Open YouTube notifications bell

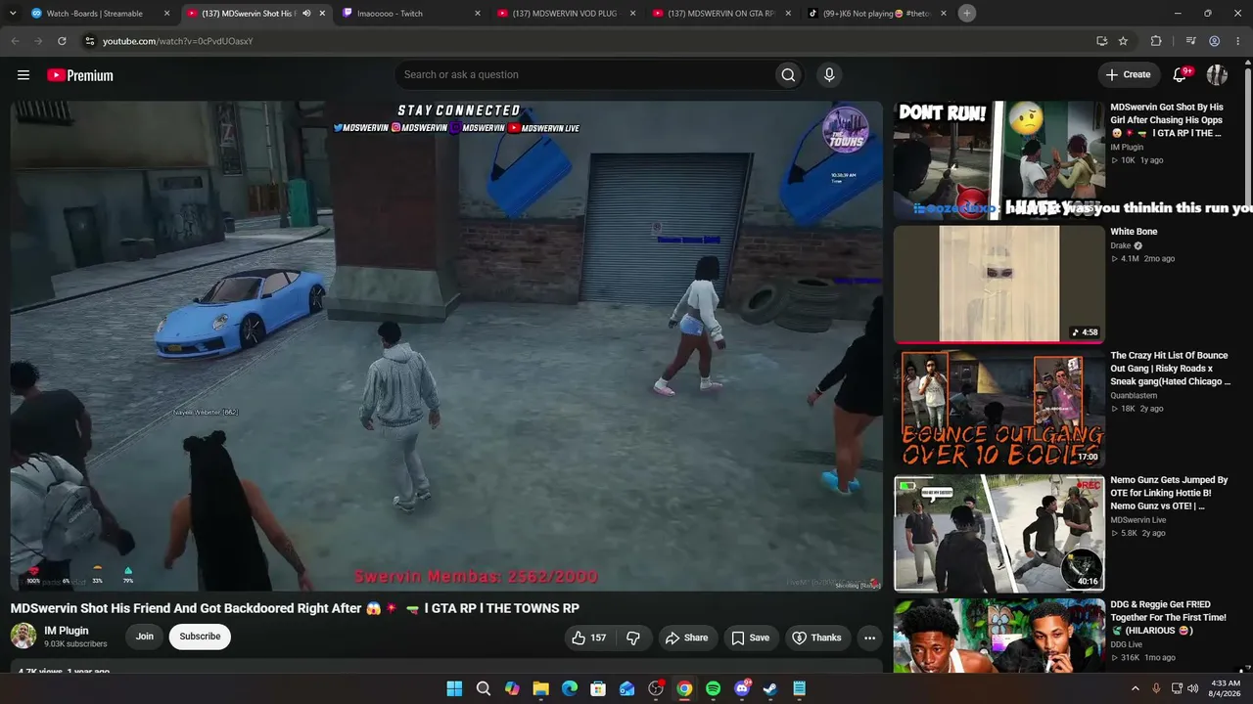(x=1181, y=75)
